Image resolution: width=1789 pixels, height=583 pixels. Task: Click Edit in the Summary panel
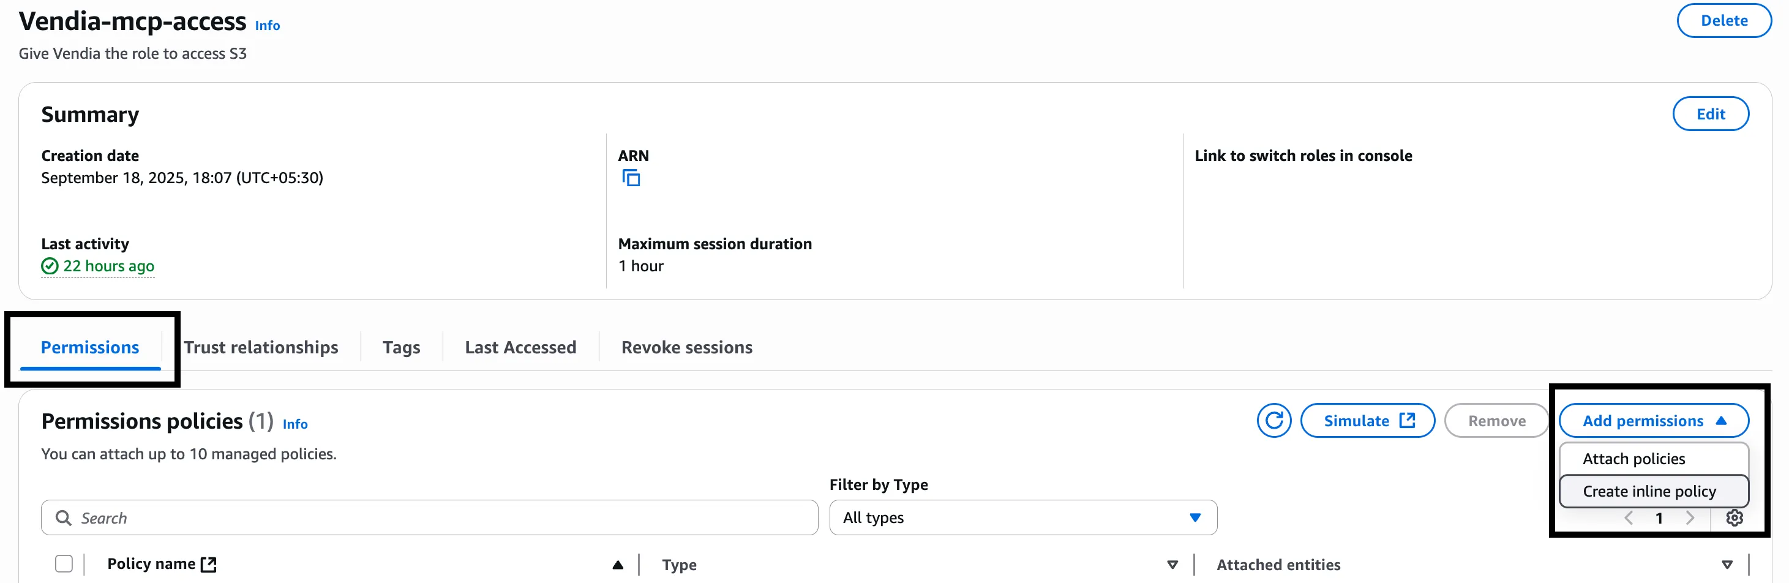1710,114
